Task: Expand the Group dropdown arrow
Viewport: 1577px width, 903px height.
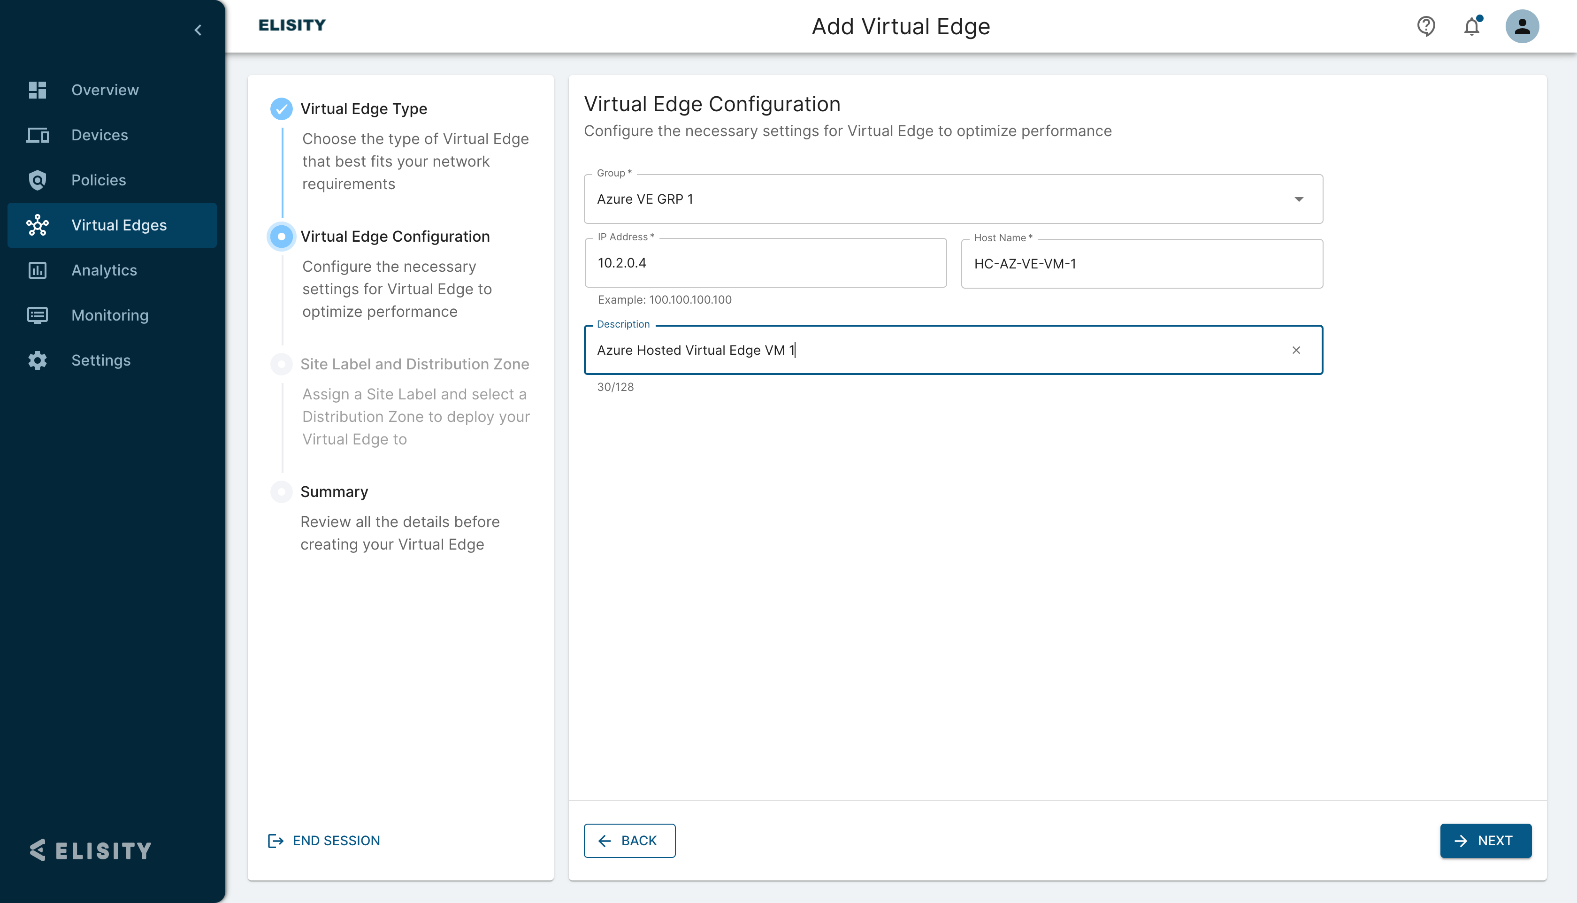Action: [x=1299, y=199]
